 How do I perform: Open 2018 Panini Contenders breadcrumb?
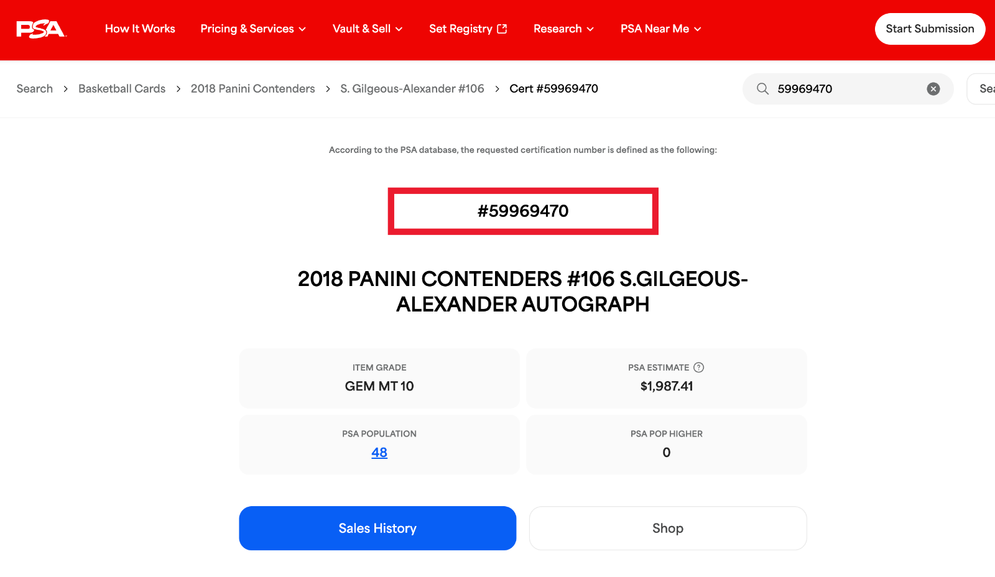(253, 89)
